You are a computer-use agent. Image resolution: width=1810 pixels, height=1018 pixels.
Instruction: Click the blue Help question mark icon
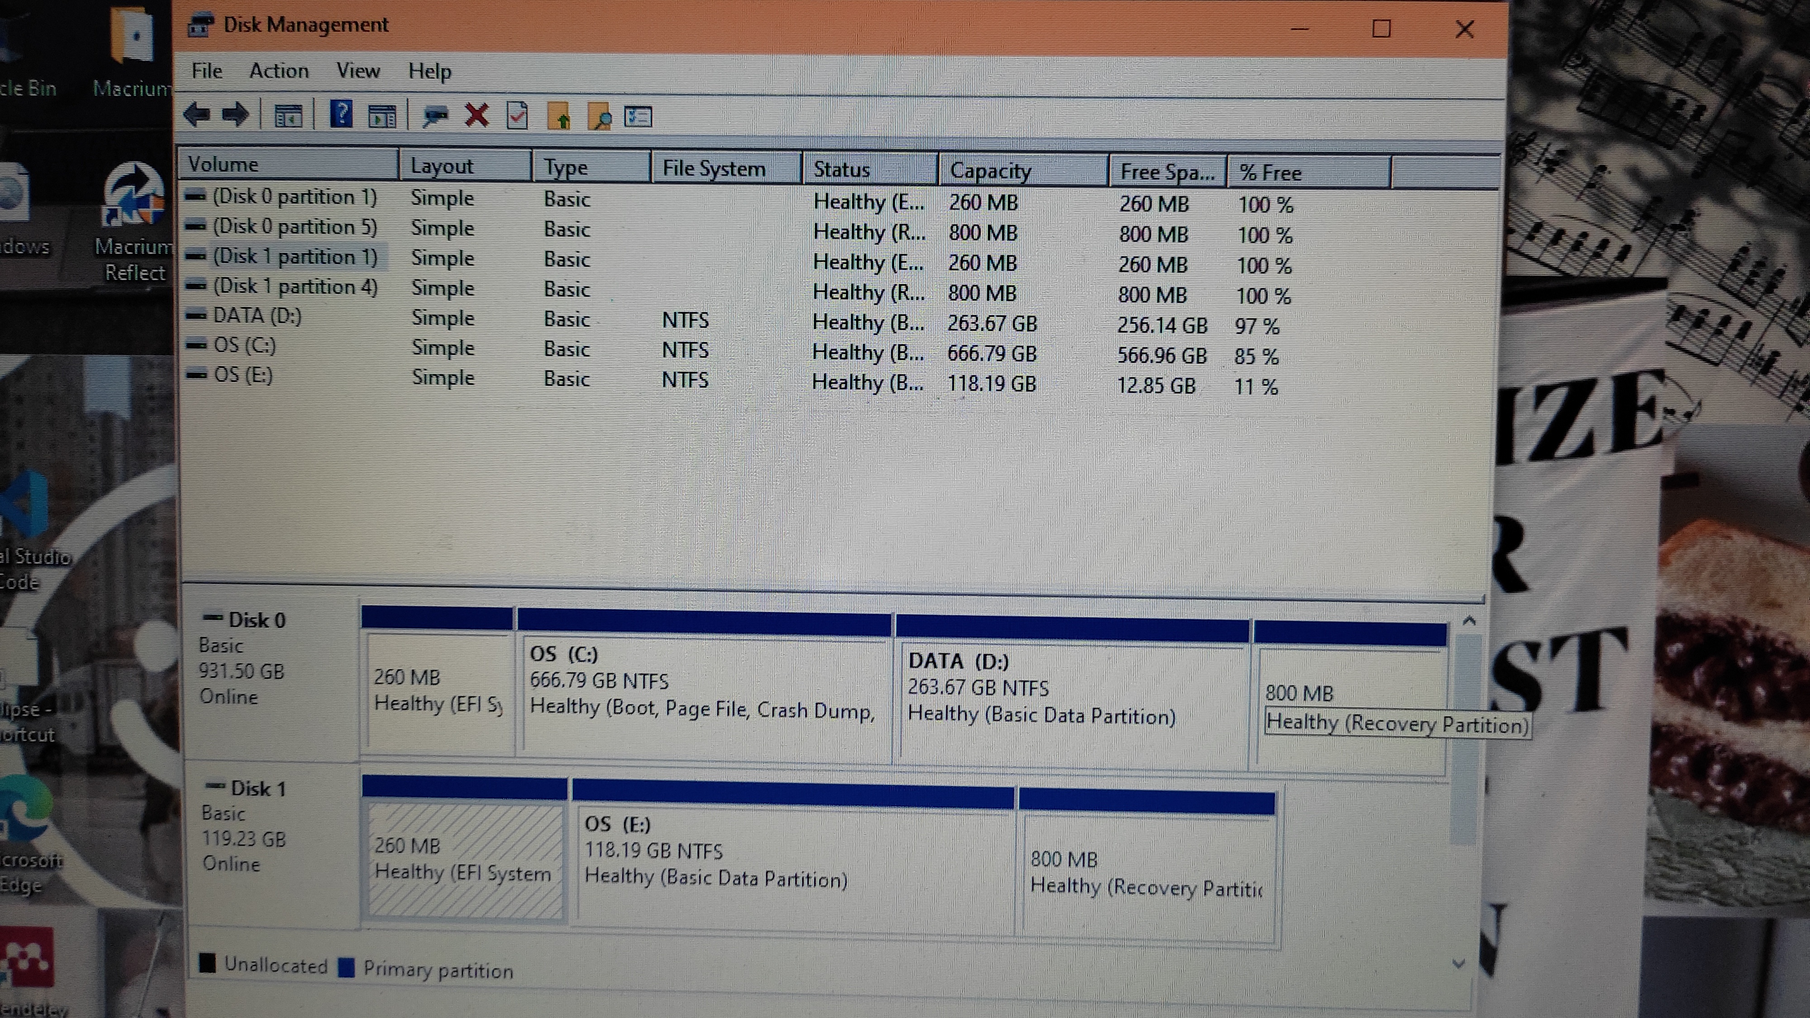[x=341, y=114]
